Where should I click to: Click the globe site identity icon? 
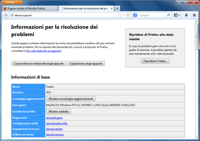[12, 15]
